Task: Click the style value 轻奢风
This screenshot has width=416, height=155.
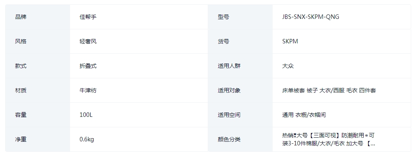Action: 88,41
